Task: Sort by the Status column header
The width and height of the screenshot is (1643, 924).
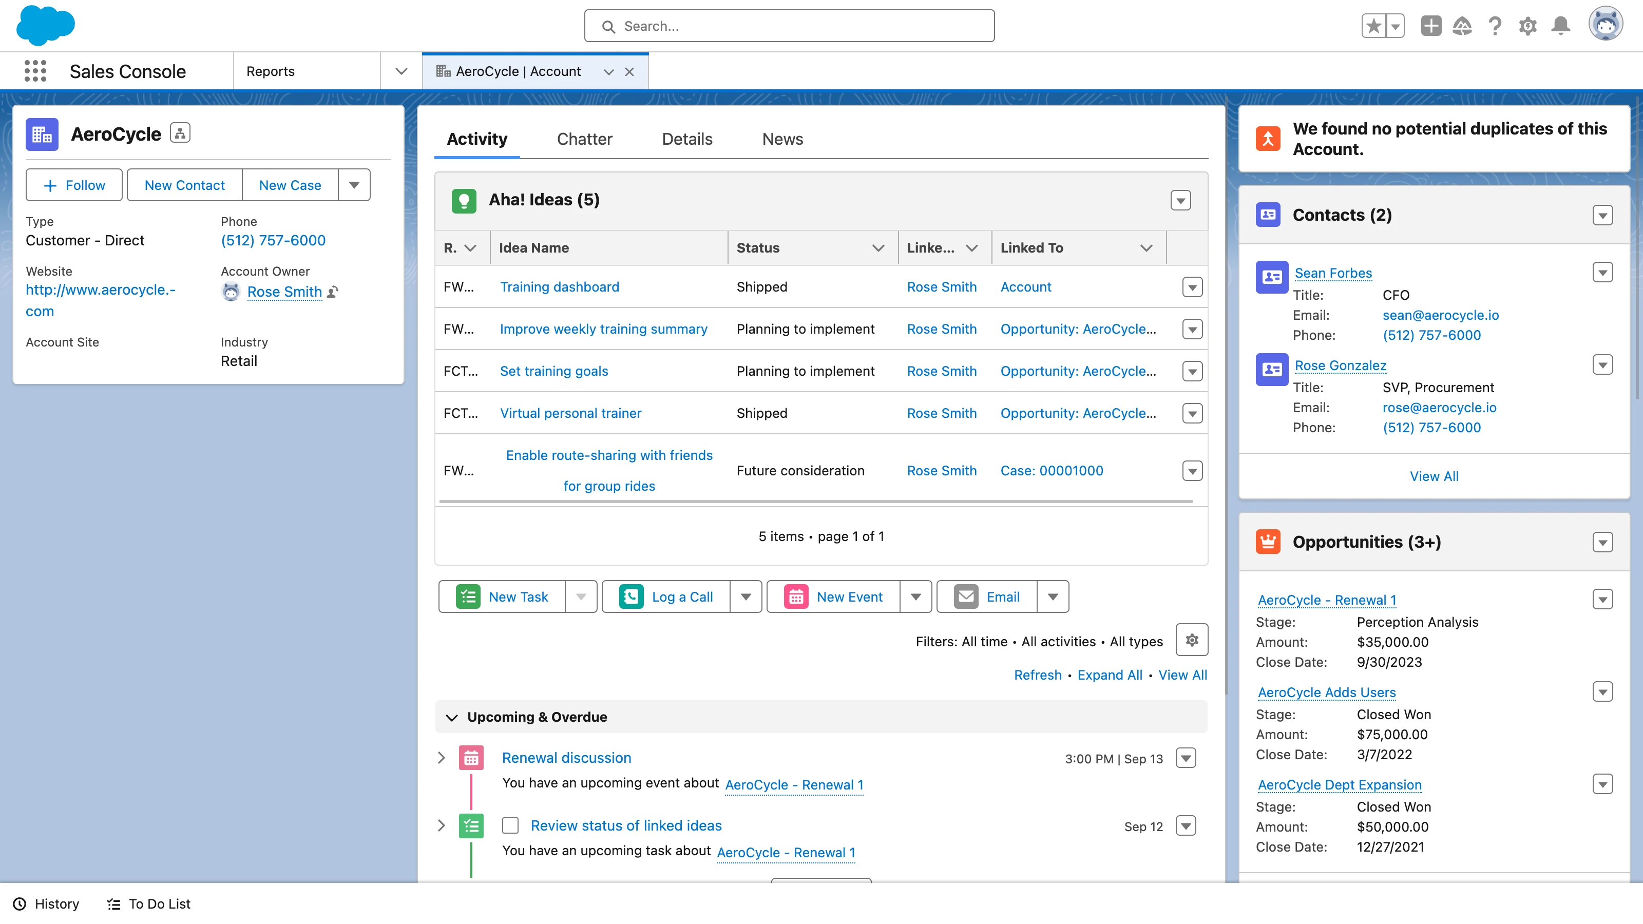Action: [x=758, y=247]
